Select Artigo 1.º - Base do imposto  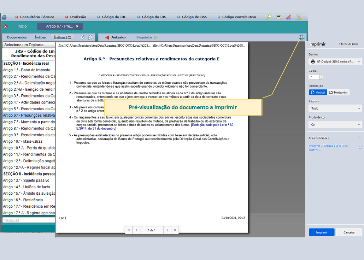pyautogui.click(x=27, y=70)
